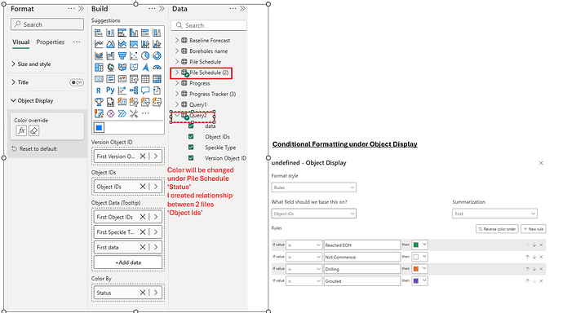Click the Format pane search field
Image resolution: width=563 pixels, height=313 pixels.
coord(47,24)
